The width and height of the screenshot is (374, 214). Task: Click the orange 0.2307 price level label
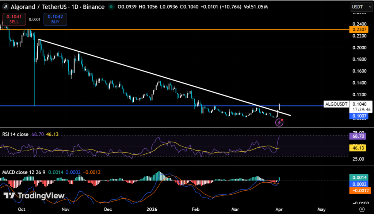[x=359, y=29]
